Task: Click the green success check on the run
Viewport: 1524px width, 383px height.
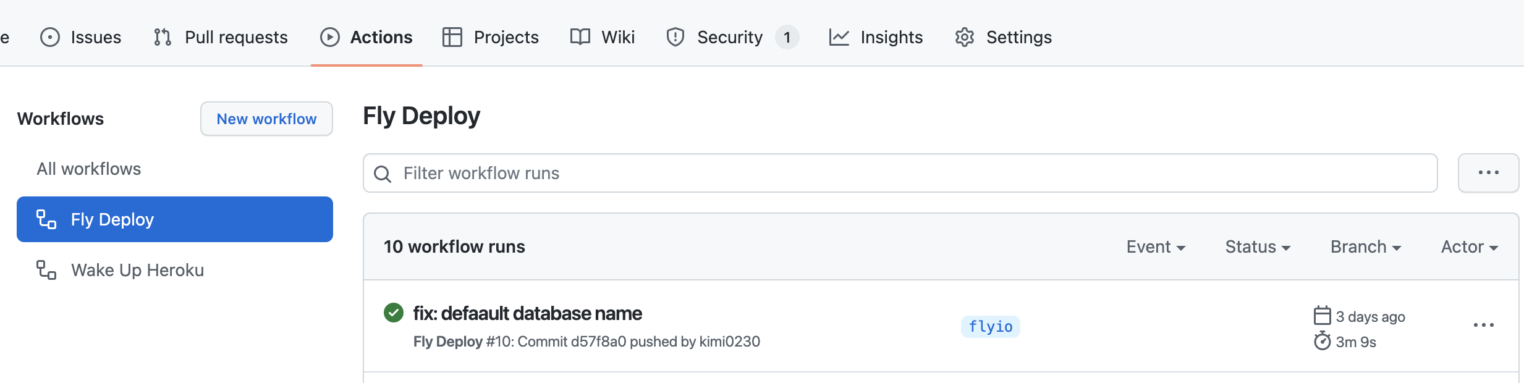Action: pos(394,313)
